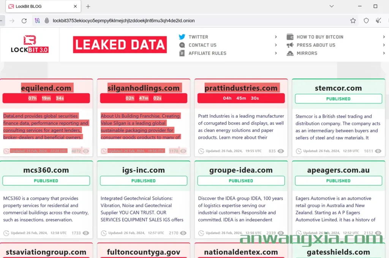Open the apeagers.com.au card title
The image size is (389, 258).
click(338, 170)
